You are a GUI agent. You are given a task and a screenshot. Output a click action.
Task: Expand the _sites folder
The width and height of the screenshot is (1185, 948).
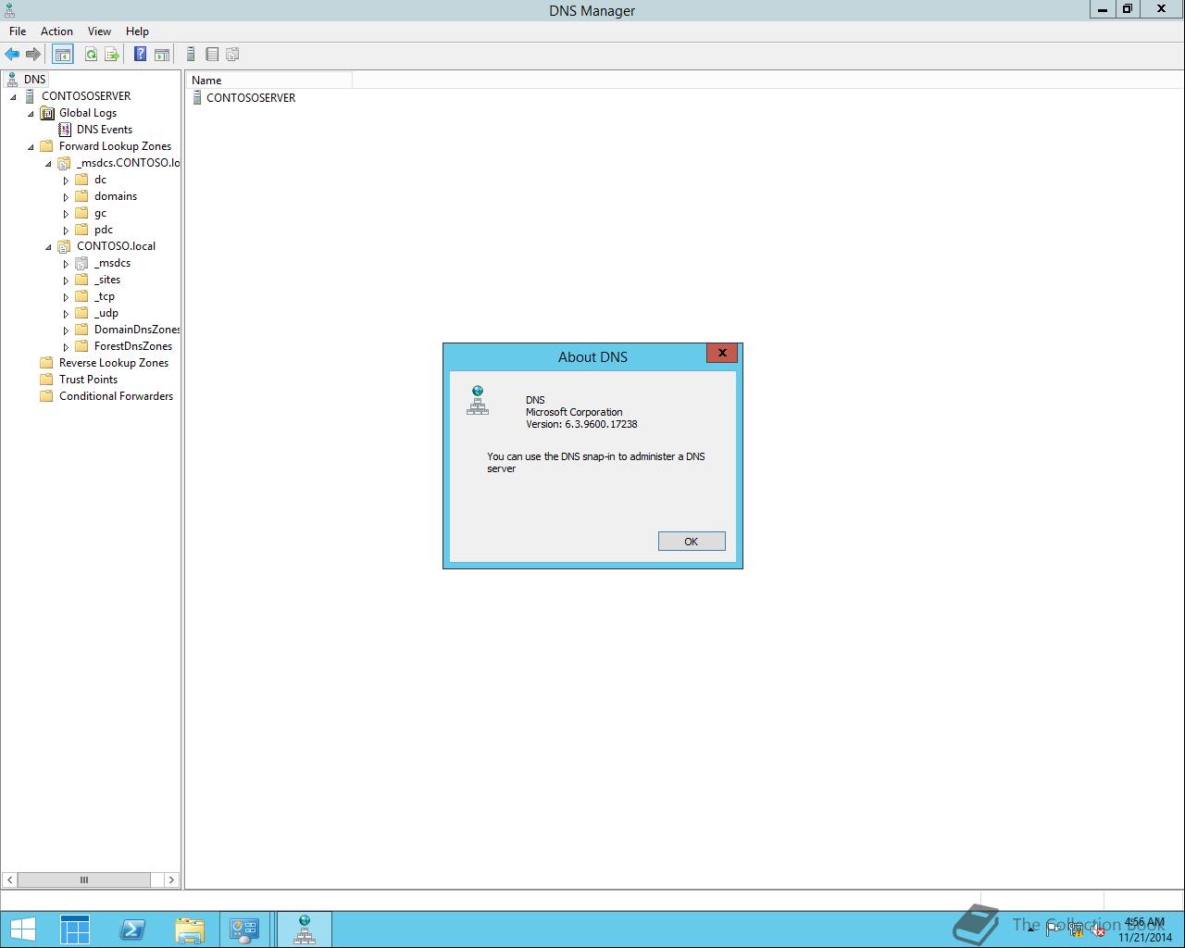coord(66,281)
